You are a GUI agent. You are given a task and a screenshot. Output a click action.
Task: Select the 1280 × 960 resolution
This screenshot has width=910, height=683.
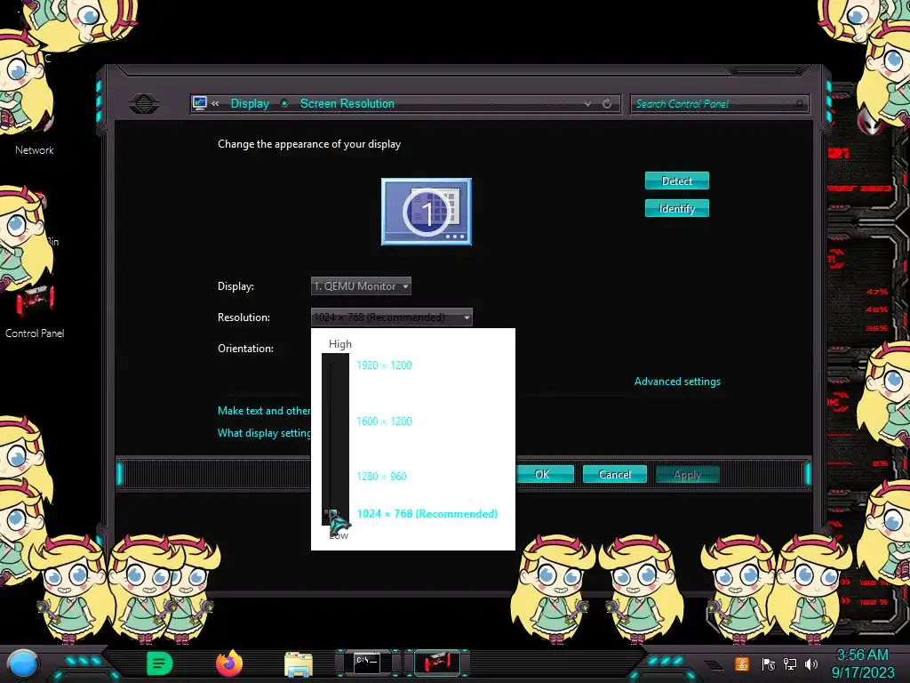pos(381,477)
